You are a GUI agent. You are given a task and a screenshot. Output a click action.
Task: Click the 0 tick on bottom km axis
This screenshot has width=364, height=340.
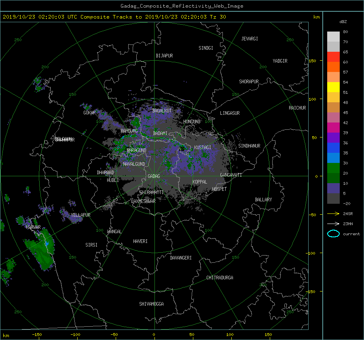coord(154,334)
